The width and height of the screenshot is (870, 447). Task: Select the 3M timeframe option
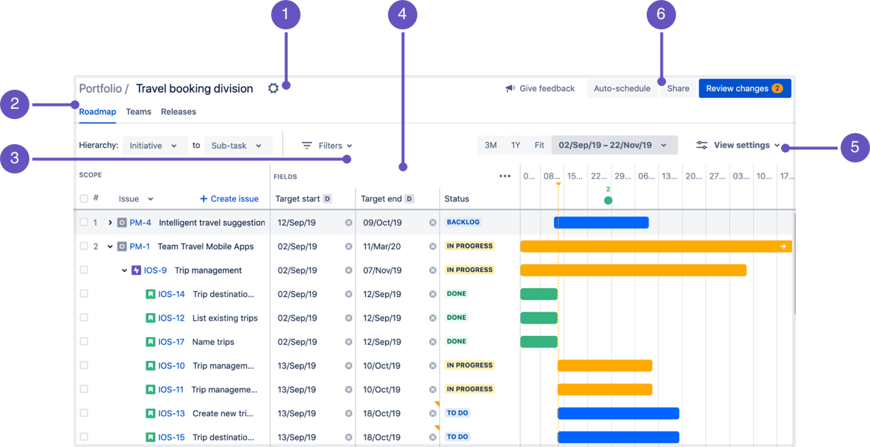(x=491, y=146)
